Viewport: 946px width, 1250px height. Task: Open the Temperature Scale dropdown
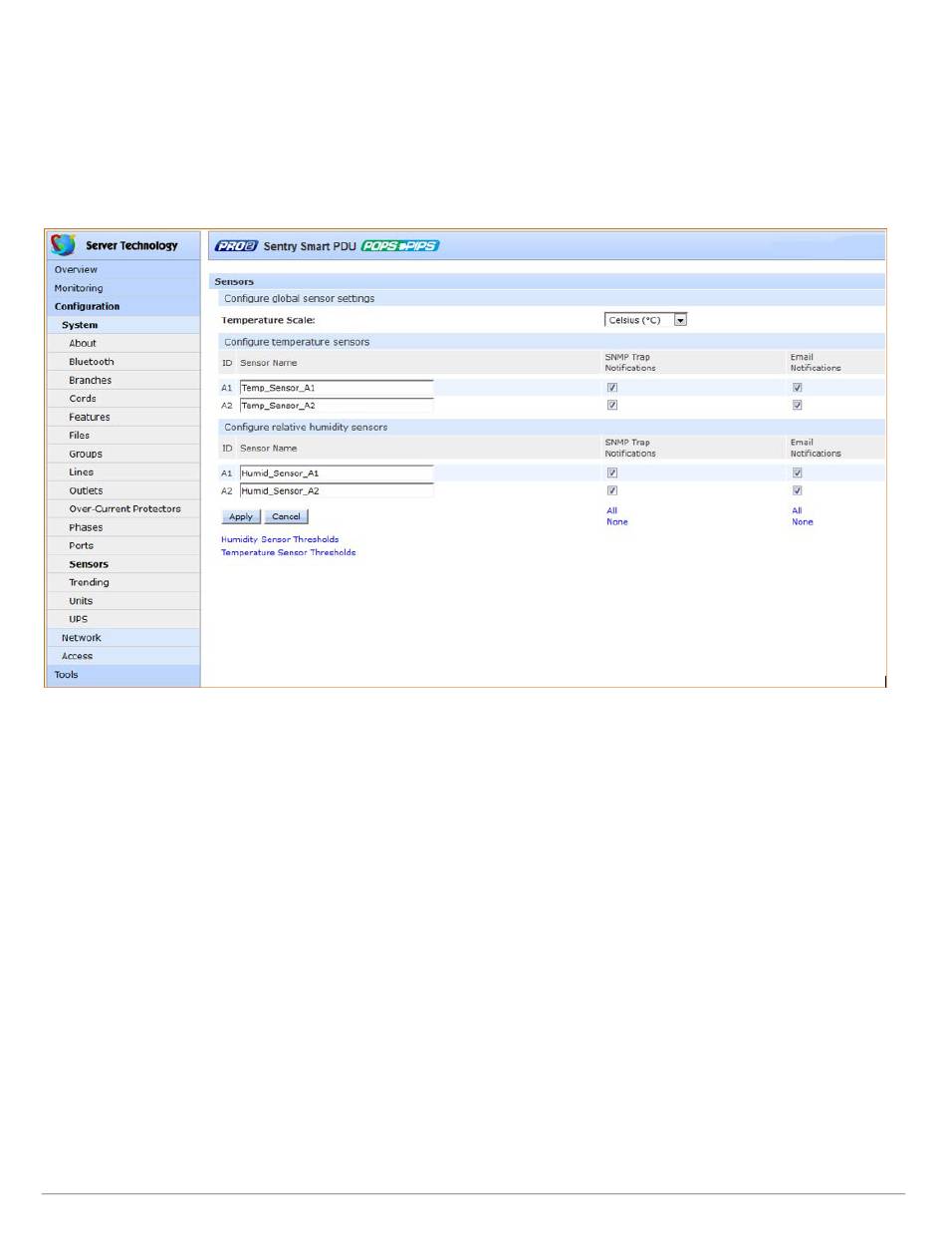click(646, 320)
